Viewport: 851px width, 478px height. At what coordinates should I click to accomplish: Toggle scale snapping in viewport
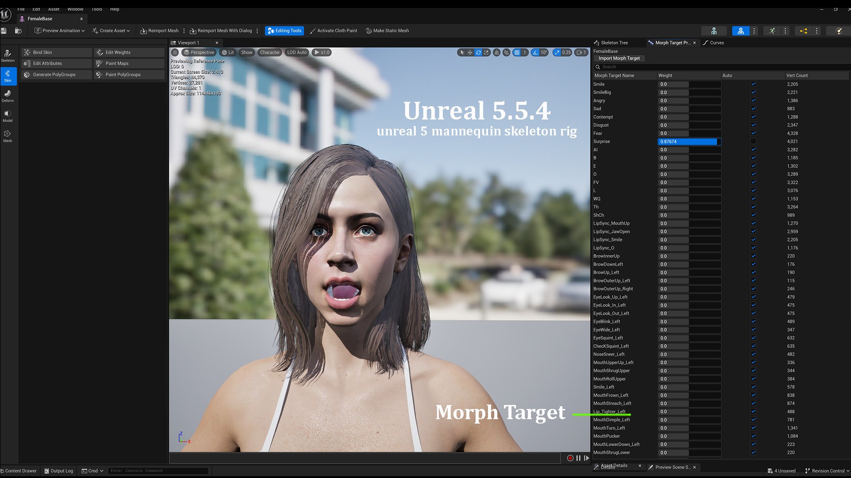click(x=557, y=52)
